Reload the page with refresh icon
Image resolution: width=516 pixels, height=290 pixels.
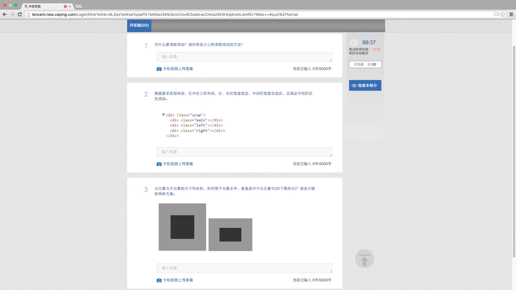20,15
